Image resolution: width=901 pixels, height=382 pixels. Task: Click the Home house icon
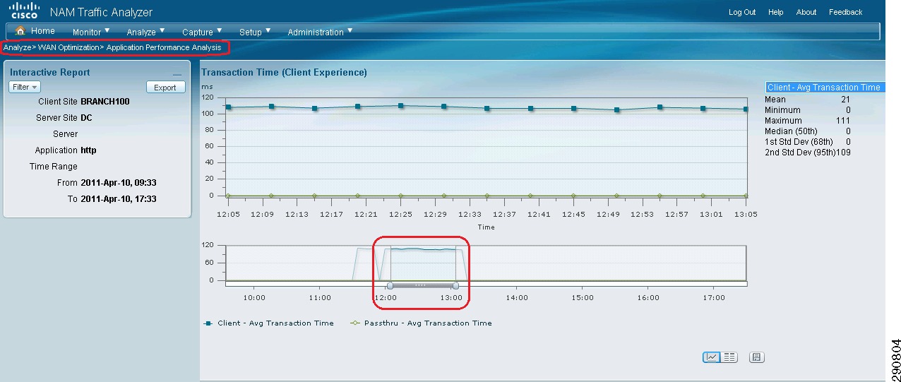(x=20, y=31)
